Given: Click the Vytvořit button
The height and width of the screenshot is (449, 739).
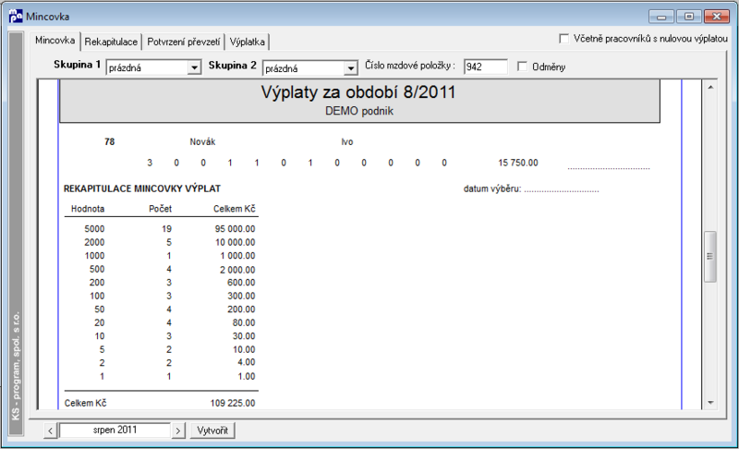Looking at the screenshot, I should (212, 431).
